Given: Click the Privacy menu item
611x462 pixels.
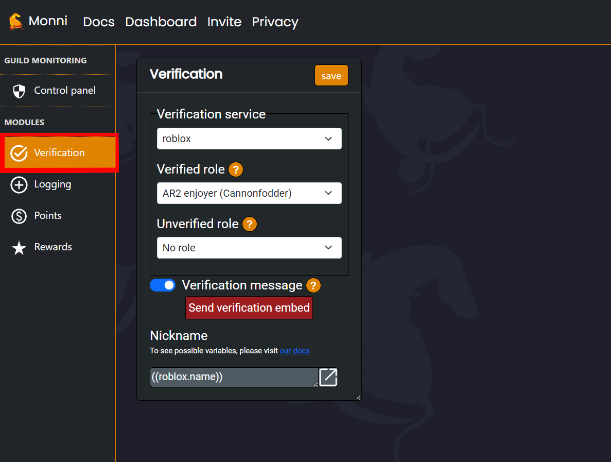Looking at the screenshot, I should (275, 22).
